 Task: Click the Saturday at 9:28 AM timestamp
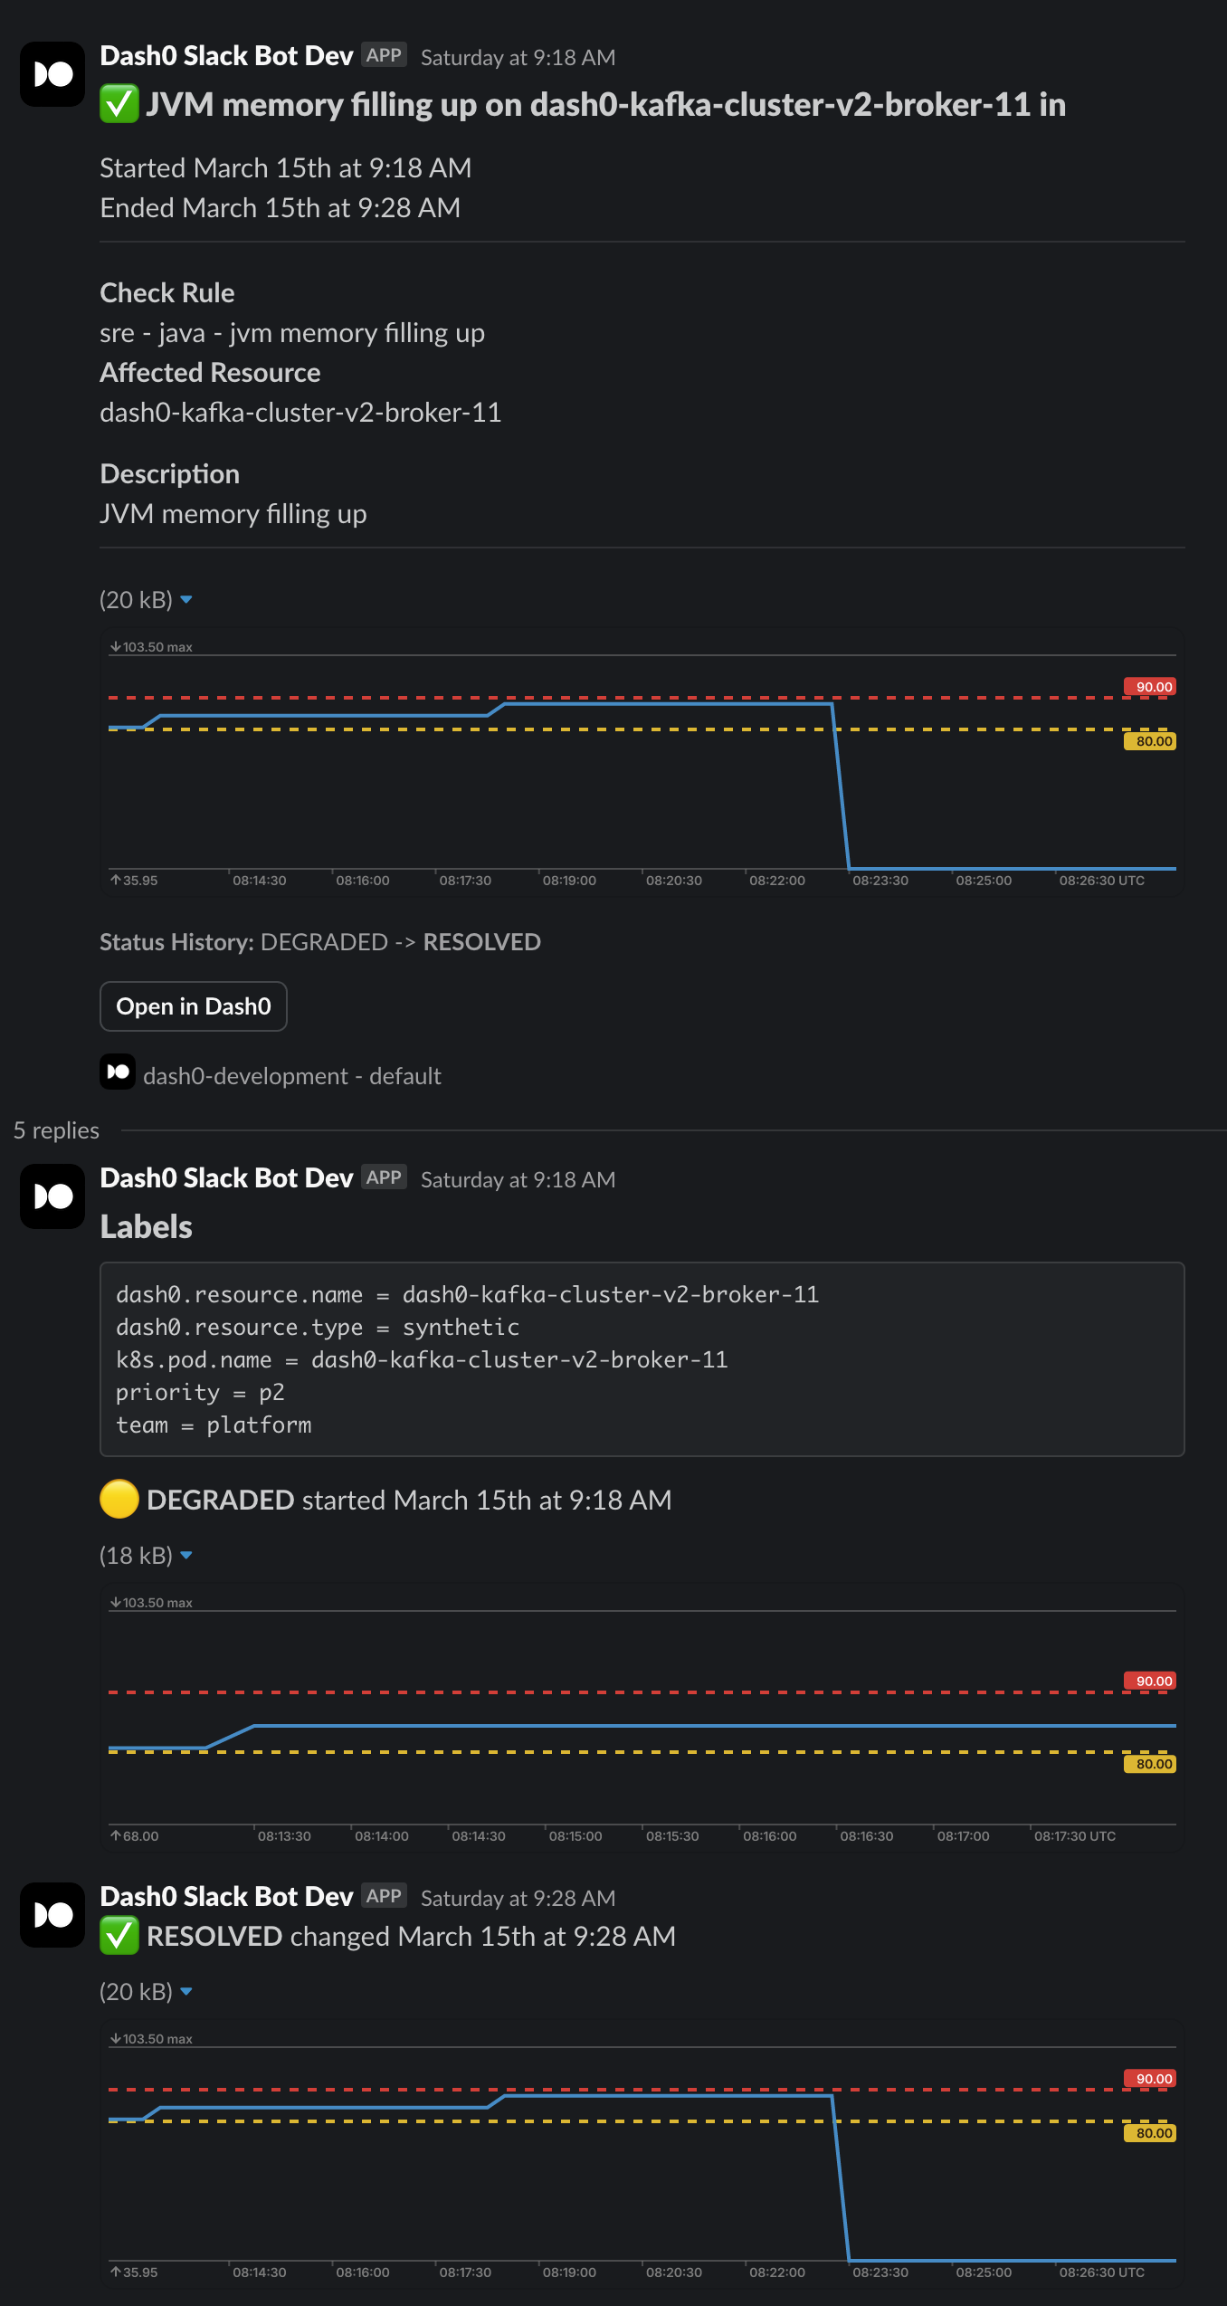(x=518, y=1898)
